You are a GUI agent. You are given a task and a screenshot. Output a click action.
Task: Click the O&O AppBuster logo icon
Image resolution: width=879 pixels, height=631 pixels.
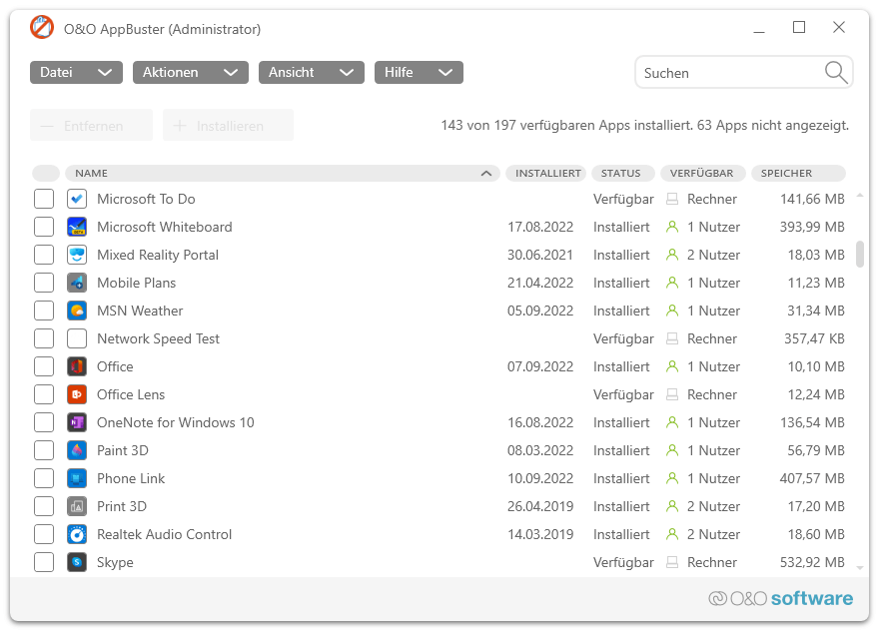point(42,28)
